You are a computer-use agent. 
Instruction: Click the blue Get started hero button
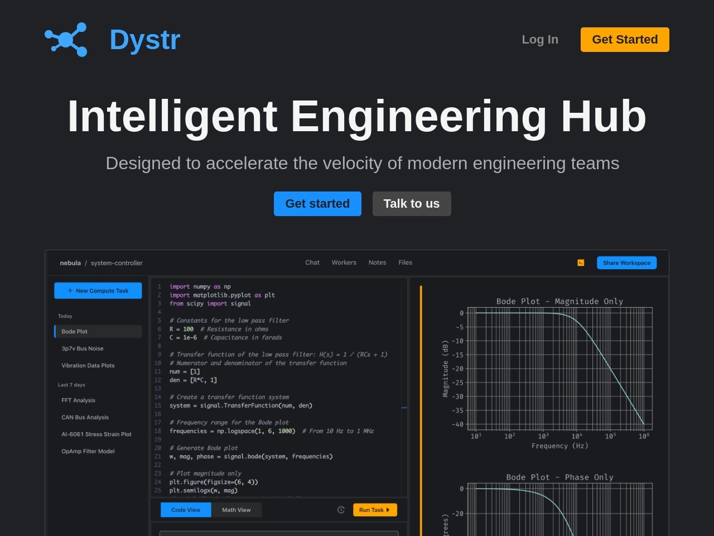[317, 204]
